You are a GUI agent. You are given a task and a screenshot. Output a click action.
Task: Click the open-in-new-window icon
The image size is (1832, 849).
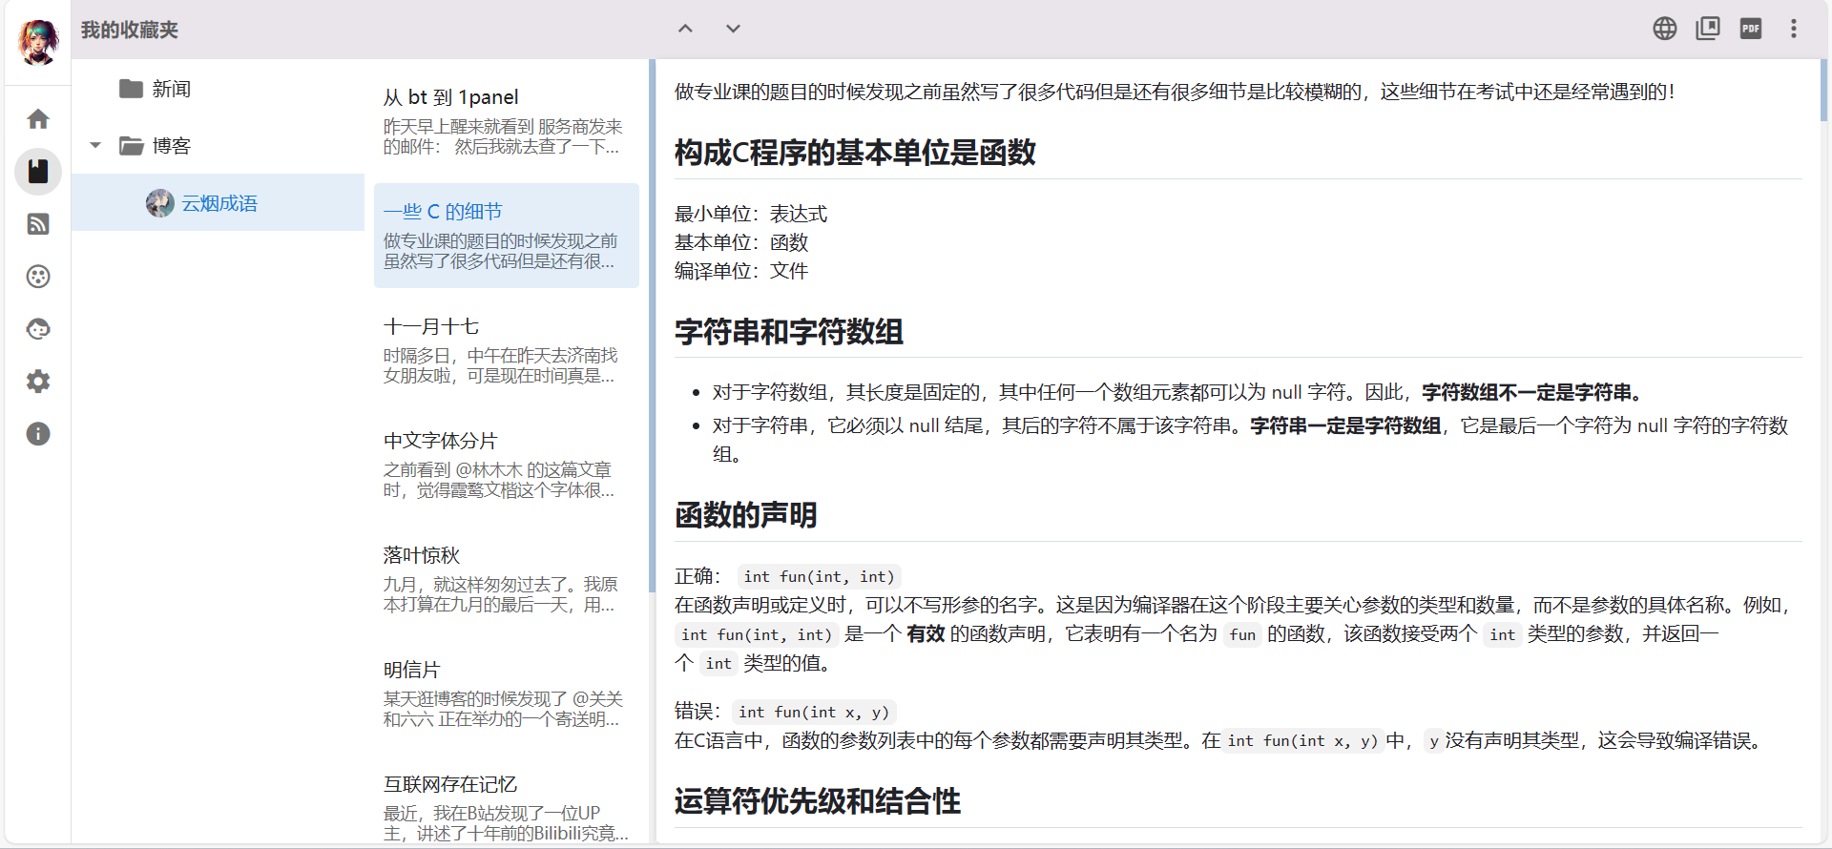click(x=1708, y=29)
